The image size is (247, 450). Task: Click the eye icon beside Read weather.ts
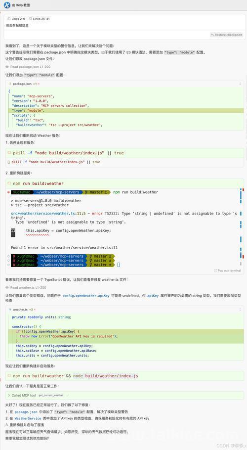(x=7, y=287)
